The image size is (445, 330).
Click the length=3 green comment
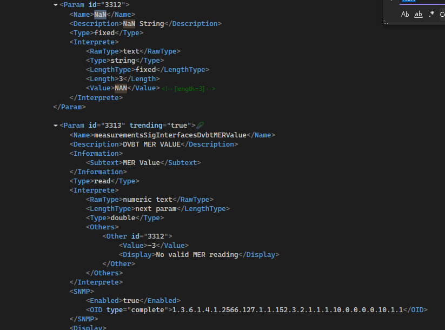[188, 88]
